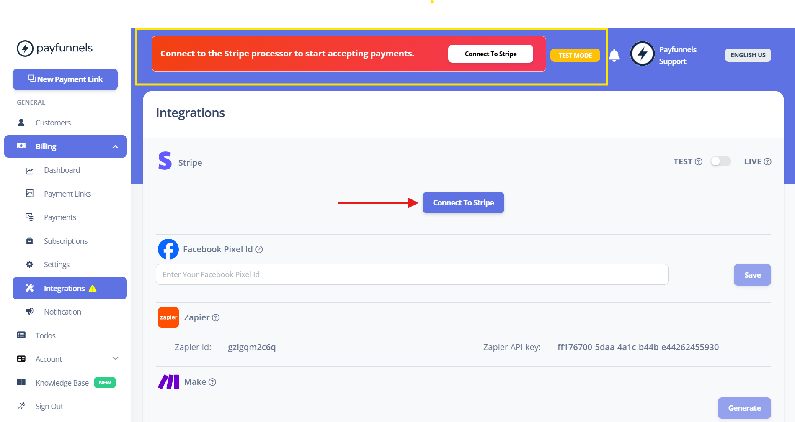Click the Make logo icon
The image size is (795, 422).
pyautogui.click(x=168, y=382)
